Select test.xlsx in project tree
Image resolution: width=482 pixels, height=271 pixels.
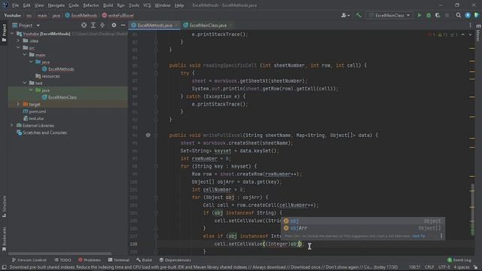pos(33,118)
